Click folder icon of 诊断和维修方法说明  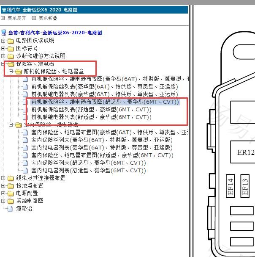[x=11, y=56]
